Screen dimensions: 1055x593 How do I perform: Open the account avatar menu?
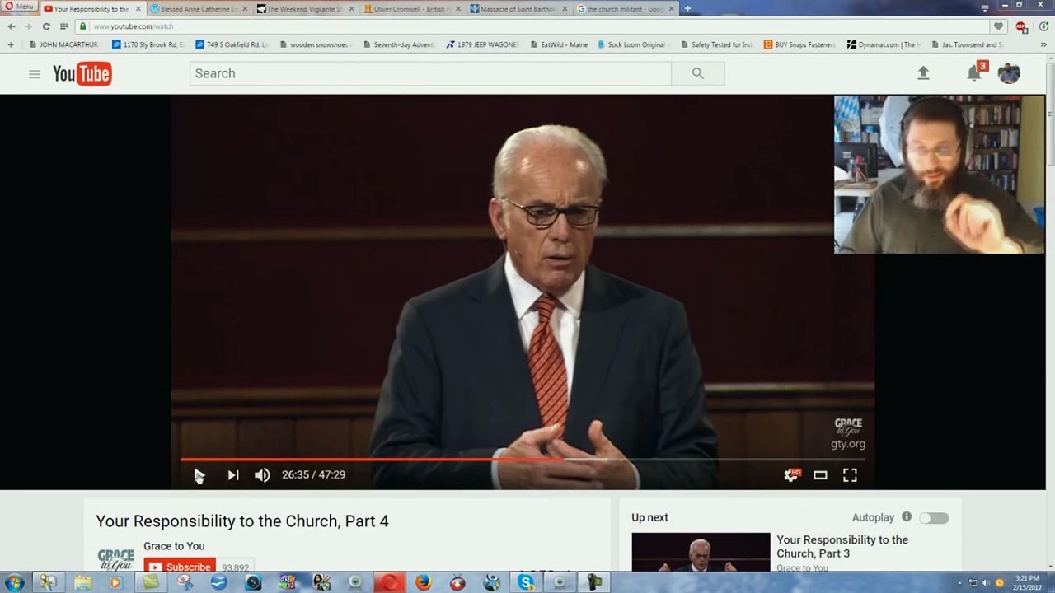pyautogui.click(x=1009, y=73)
